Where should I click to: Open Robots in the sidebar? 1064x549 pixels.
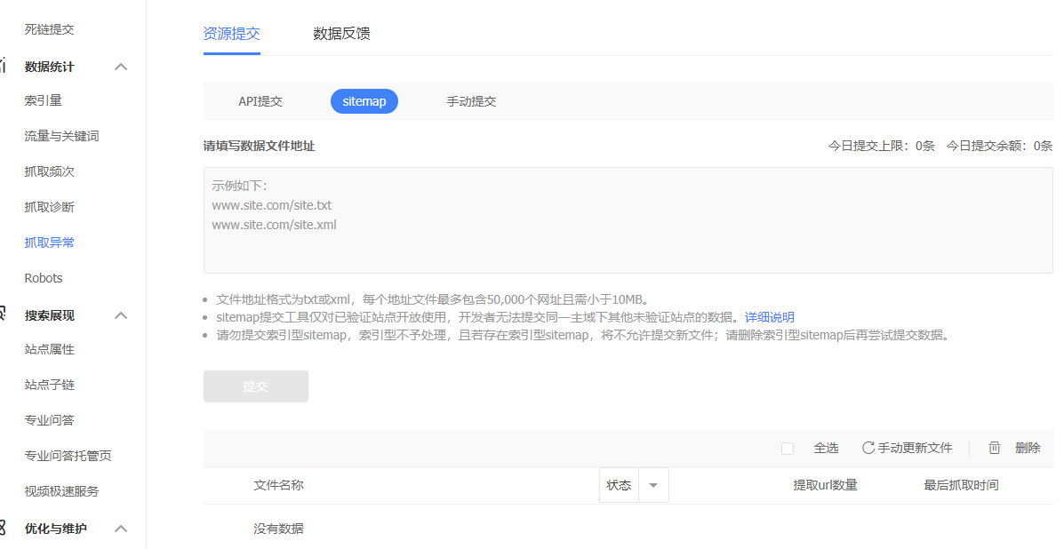(x=44, y=279)
